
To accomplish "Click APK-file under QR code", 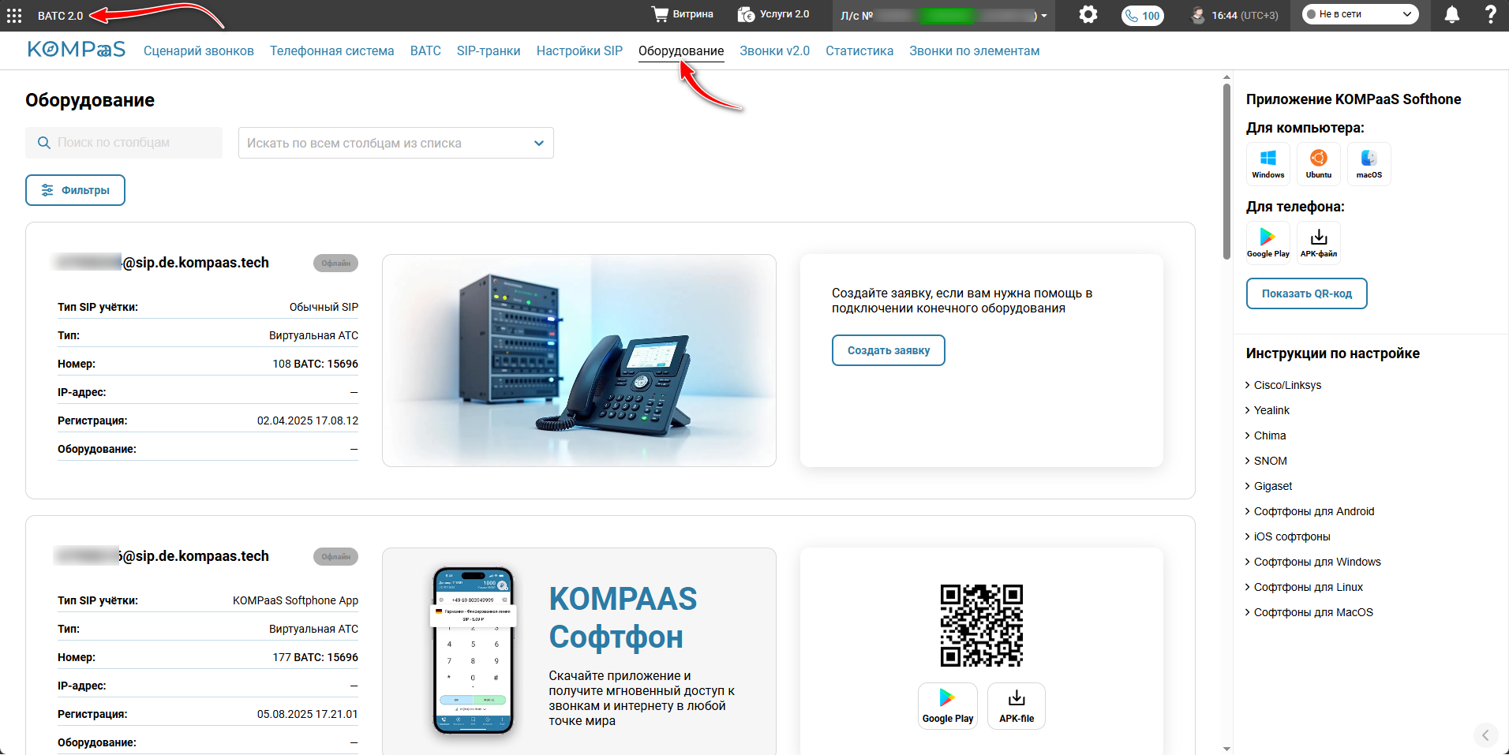I will [x=1017, y=706].
